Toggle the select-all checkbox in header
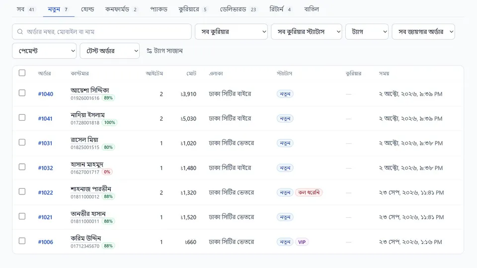 click(x=22, y=73)
